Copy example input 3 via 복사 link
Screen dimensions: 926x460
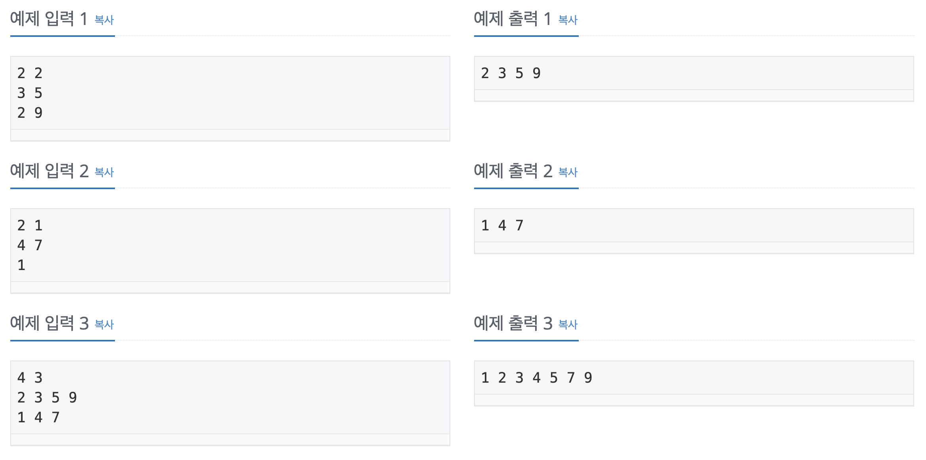coord(104,324)
